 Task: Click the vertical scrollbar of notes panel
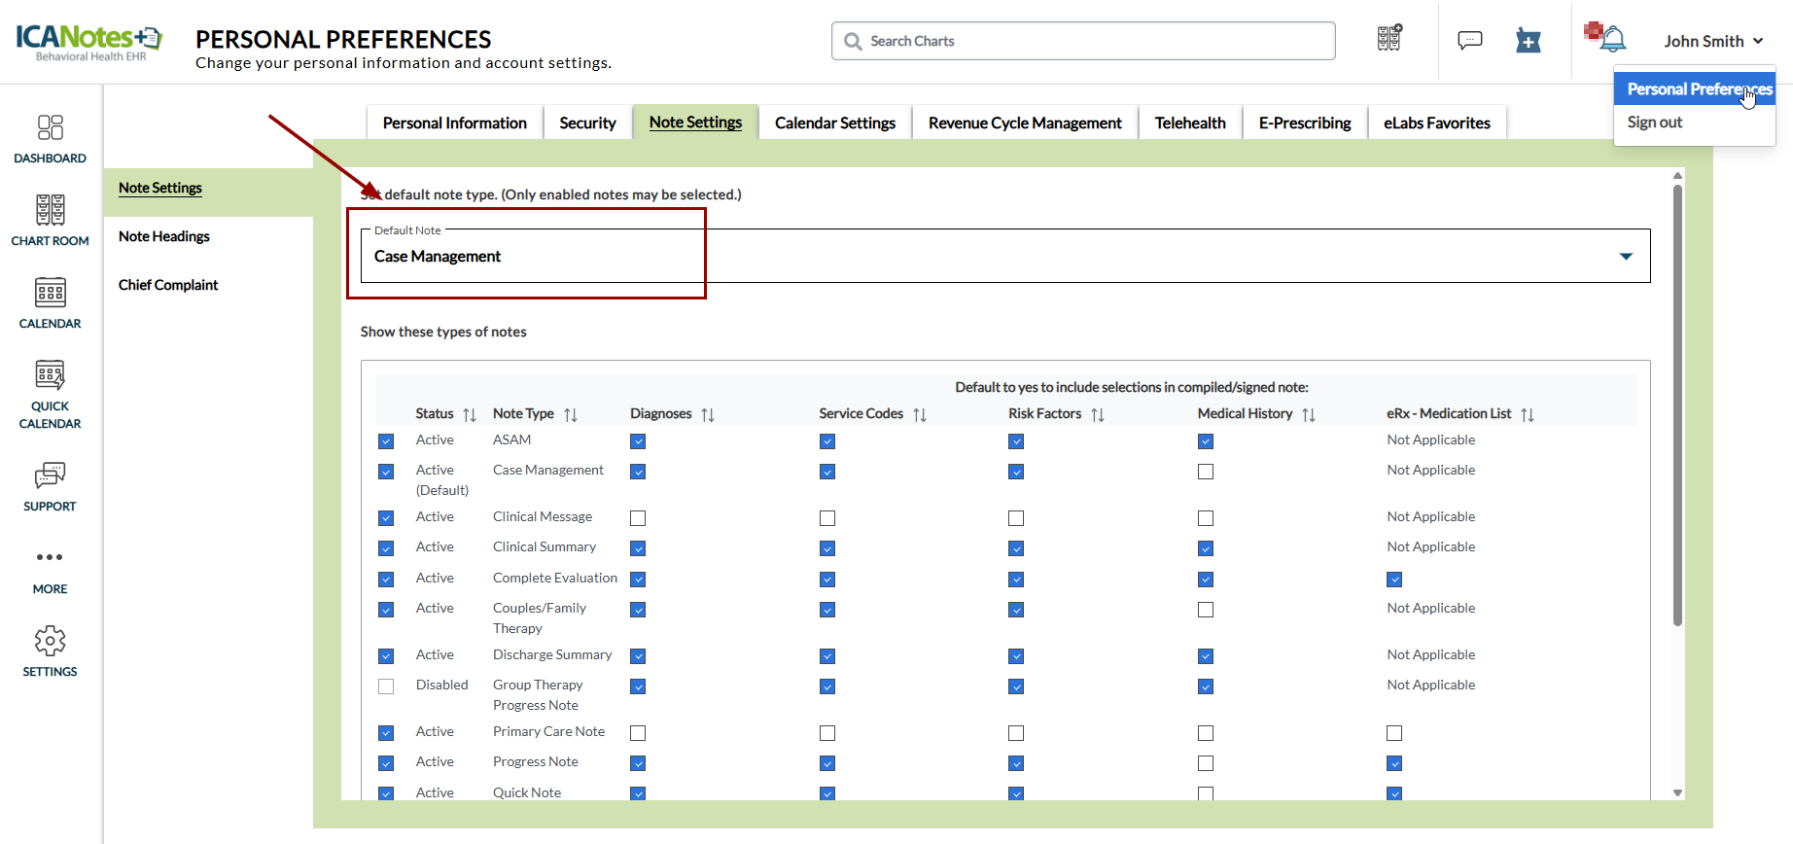tap(1677, 408)
